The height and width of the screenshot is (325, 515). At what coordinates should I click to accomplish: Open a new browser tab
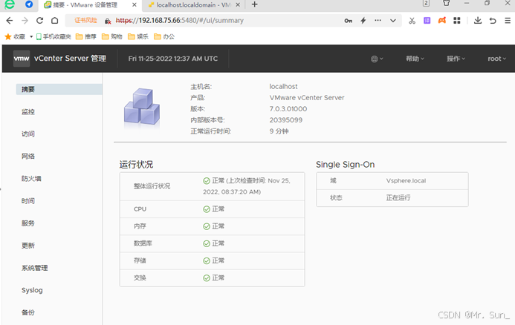click(255, 4)
